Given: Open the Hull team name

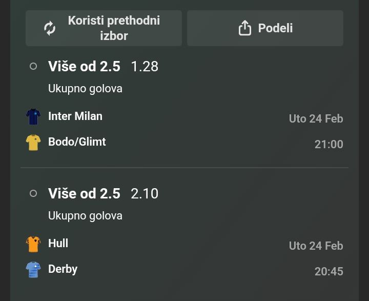Looking at the screenshot, I should tap(58, 243).
